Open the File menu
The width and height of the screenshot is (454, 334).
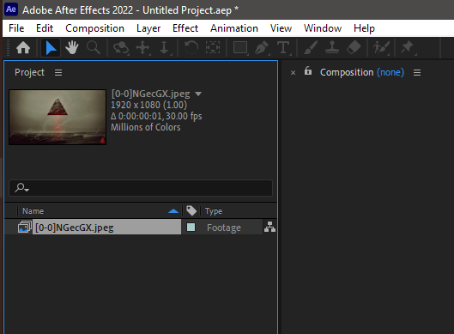point(16,28)
